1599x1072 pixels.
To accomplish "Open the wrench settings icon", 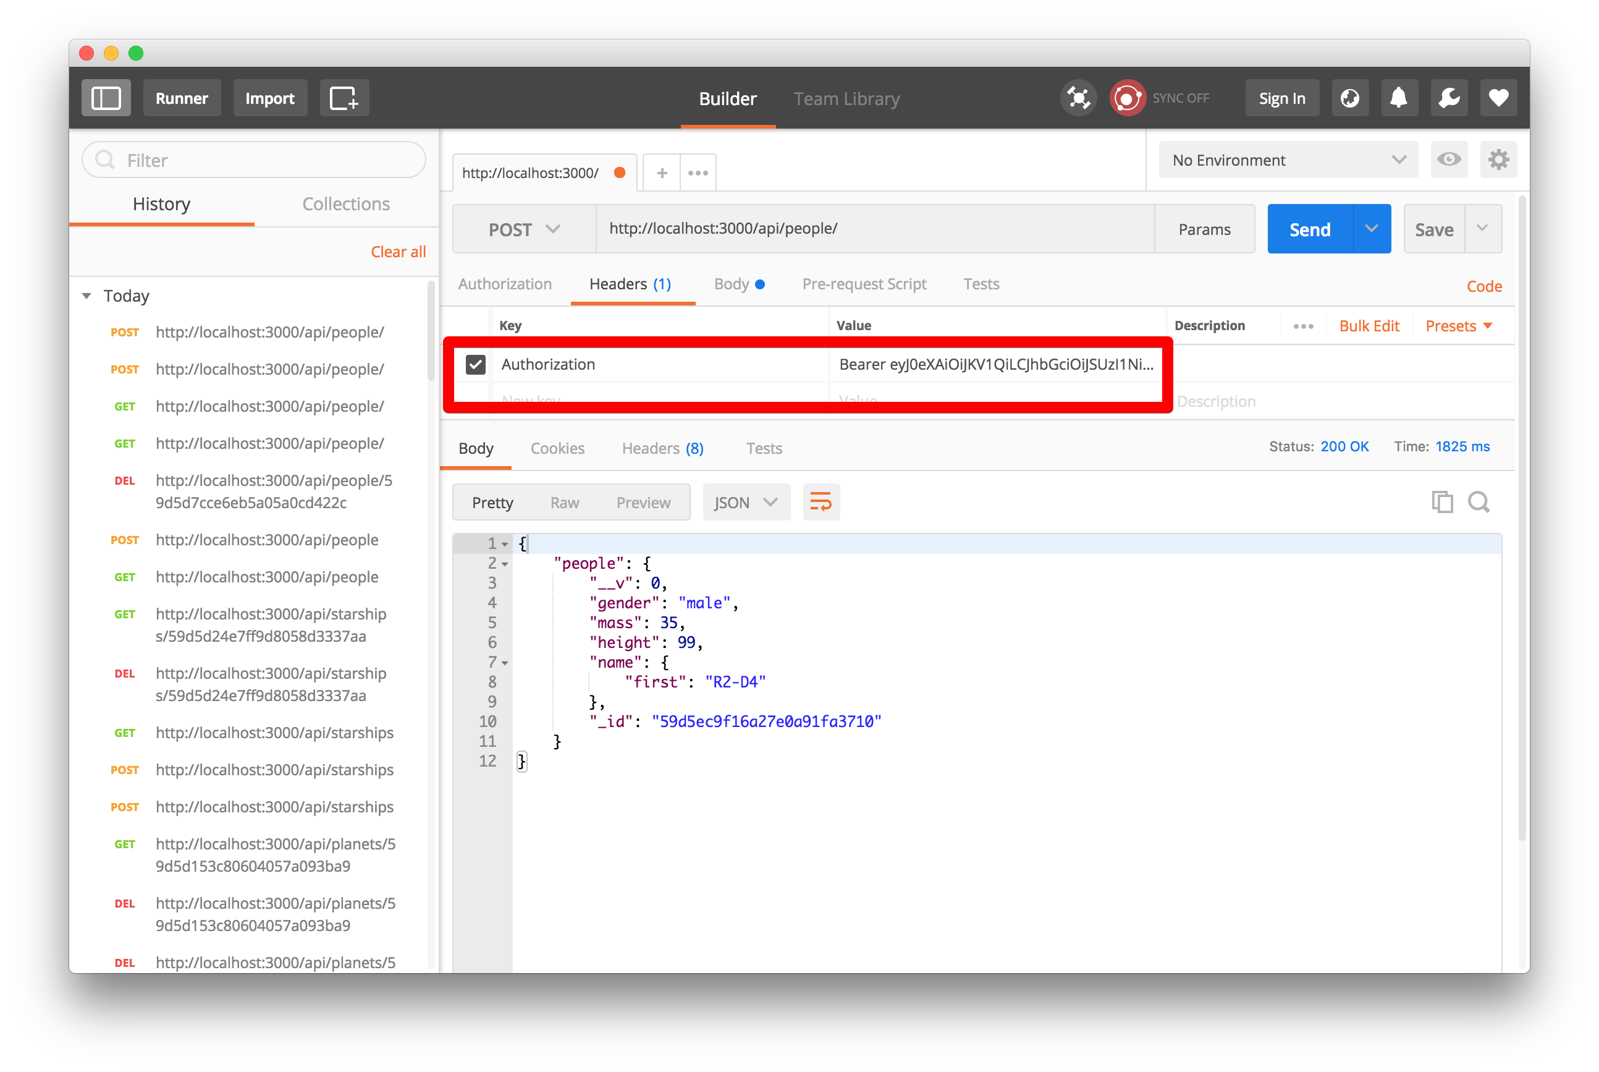I will pyautogui.click(x=1449, y=98).
